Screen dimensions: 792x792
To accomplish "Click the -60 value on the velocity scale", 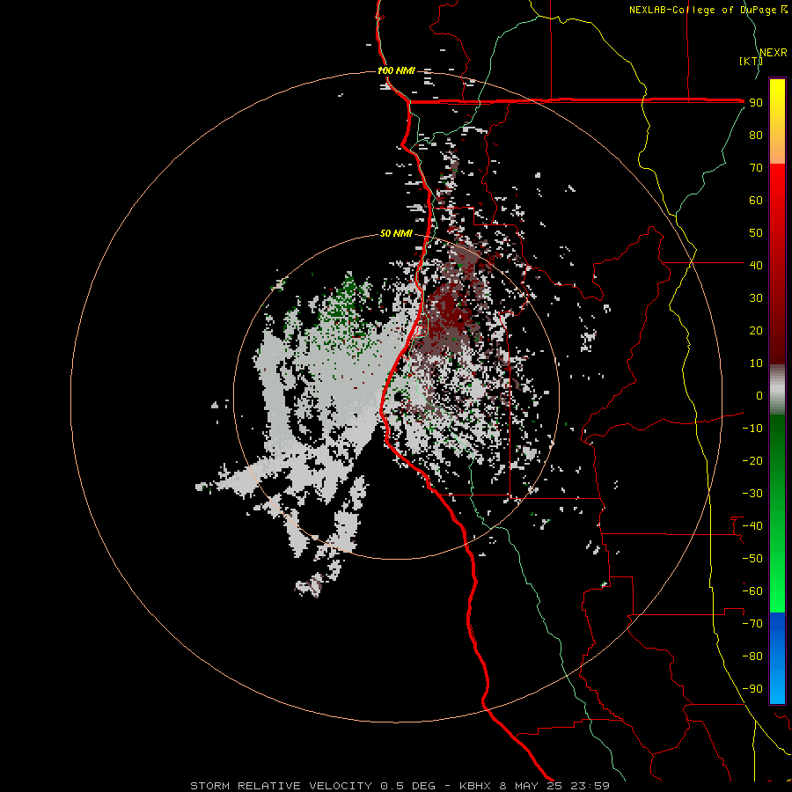I will click(x=752, y=591).
